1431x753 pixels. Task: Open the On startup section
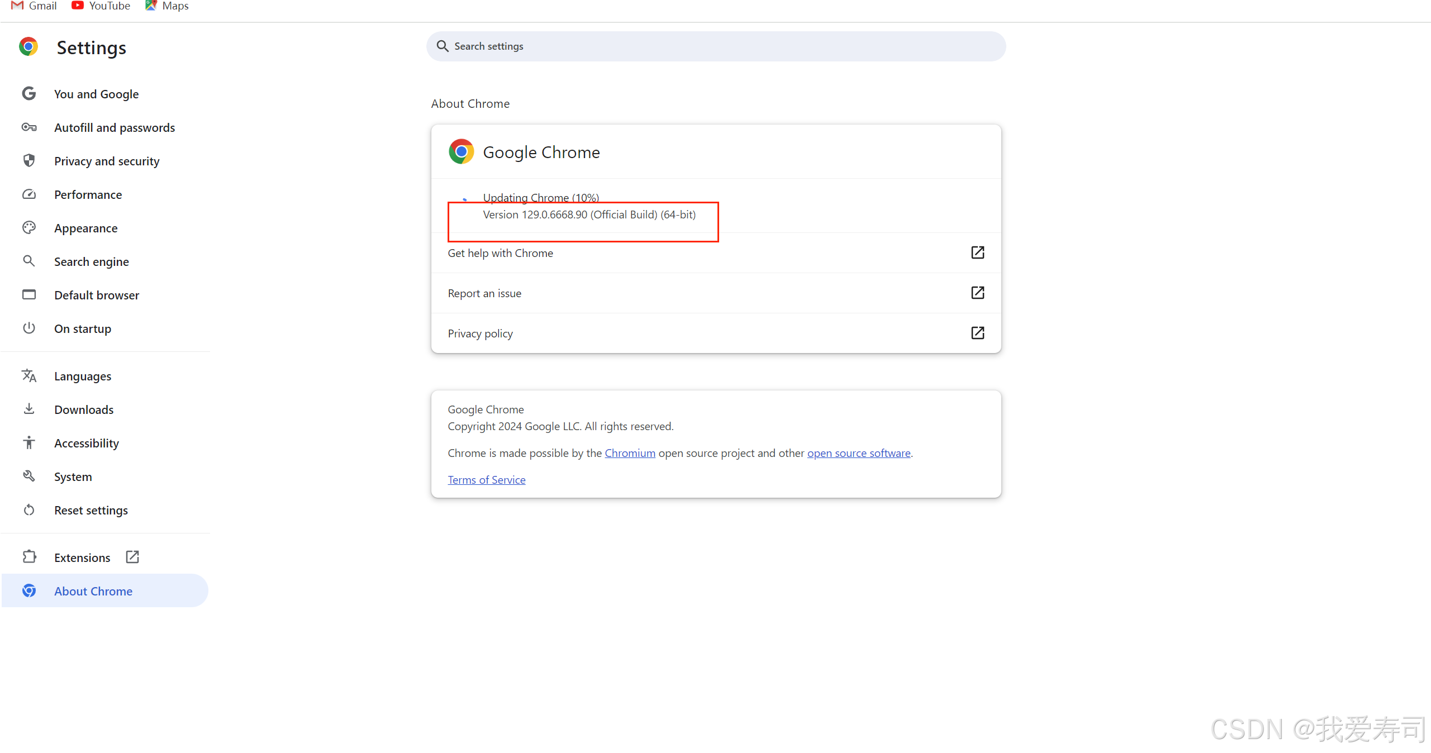click(83, 328)
